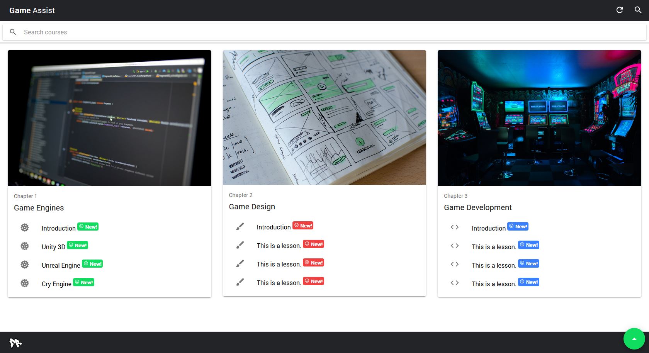The width and height of the screenshot is (649, 353).
Task: Click the green New! badge on Cry Engine
Action: 84,282
